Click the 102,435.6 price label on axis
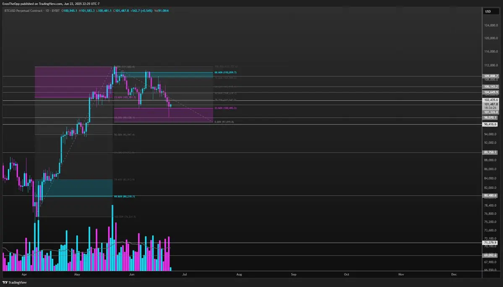 tap(491, 100)
